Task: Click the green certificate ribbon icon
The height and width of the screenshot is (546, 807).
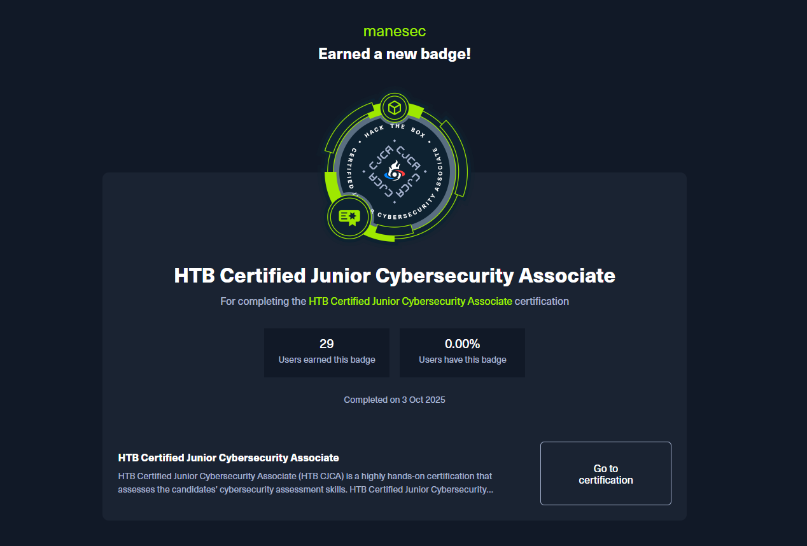Action: 349,218
